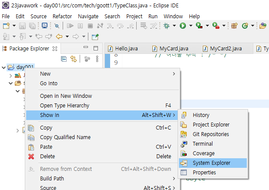Click the New Java Package icon

coord(234,26)
